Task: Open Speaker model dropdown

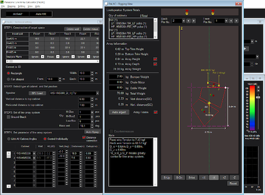Action: tap(98, 93)
